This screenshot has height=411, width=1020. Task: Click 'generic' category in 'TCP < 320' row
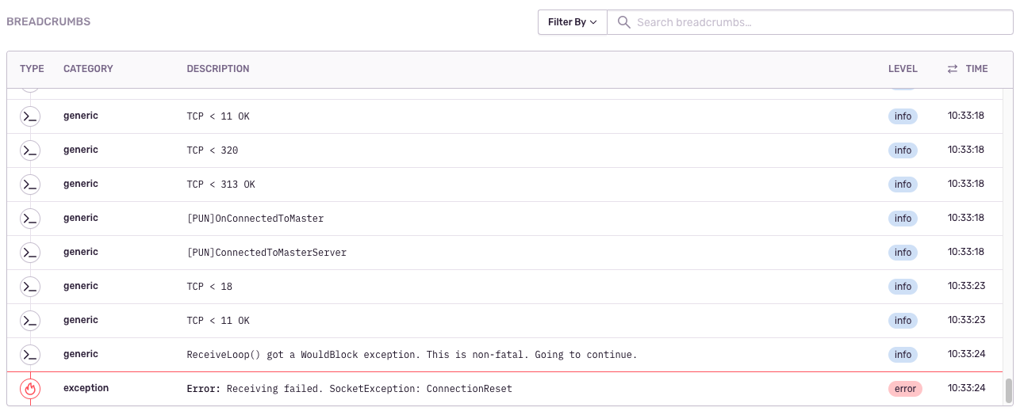tap(81, 150)
